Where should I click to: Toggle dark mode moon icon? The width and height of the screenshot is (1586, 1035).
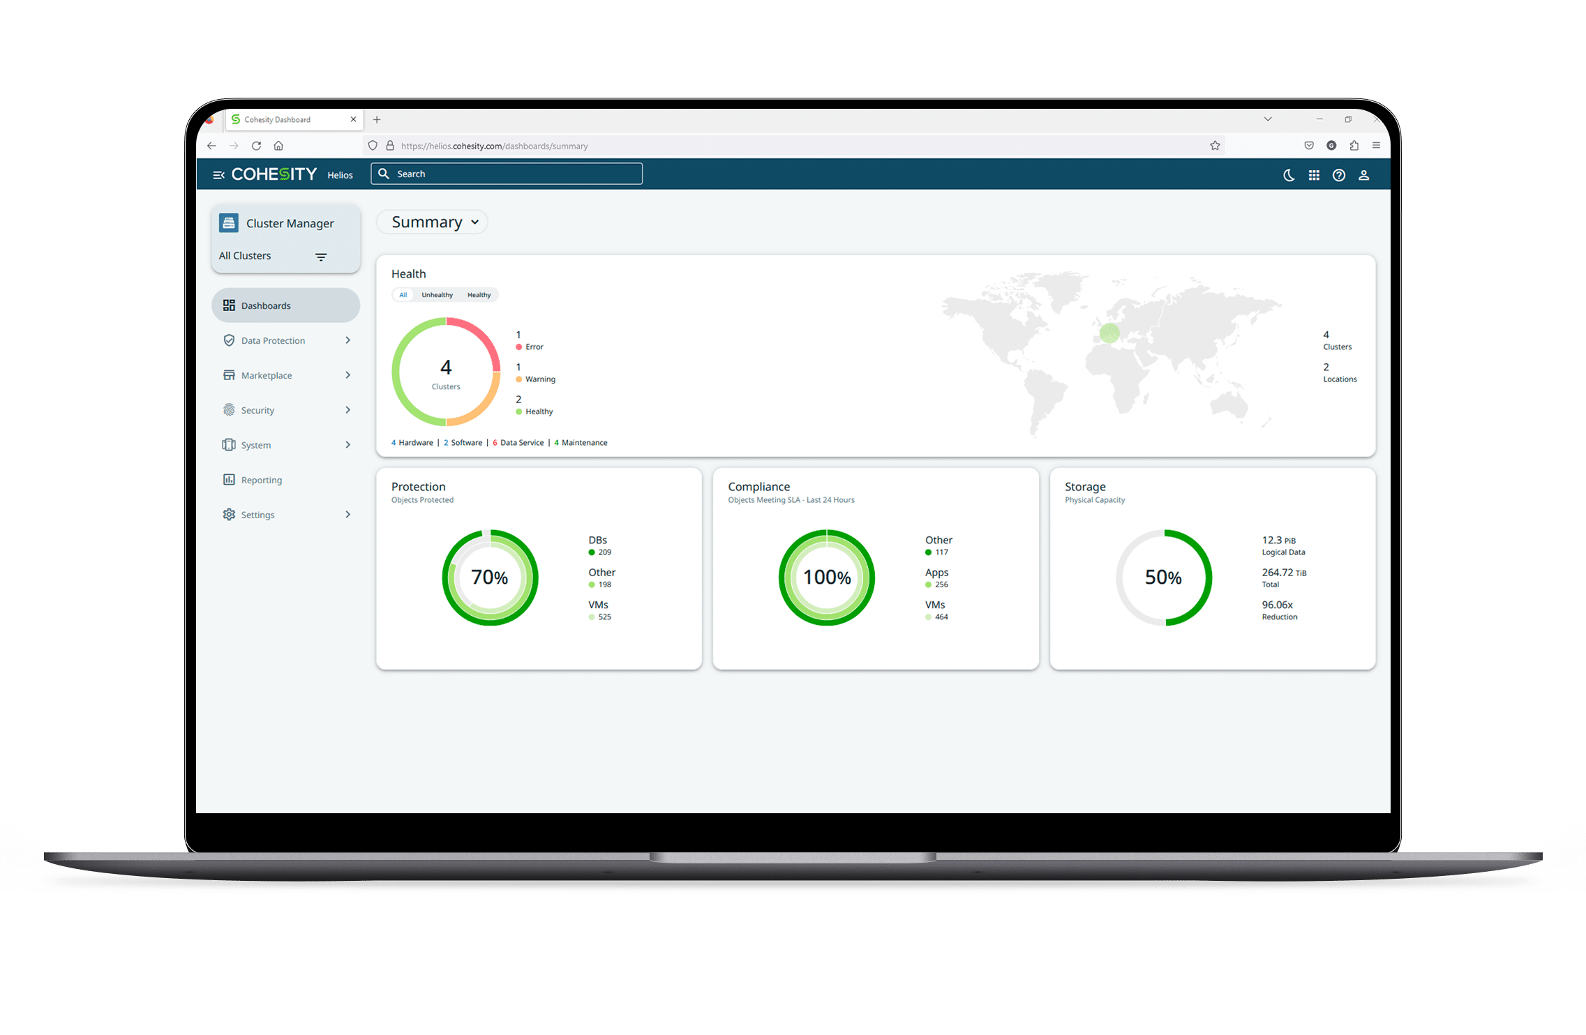1289,175
